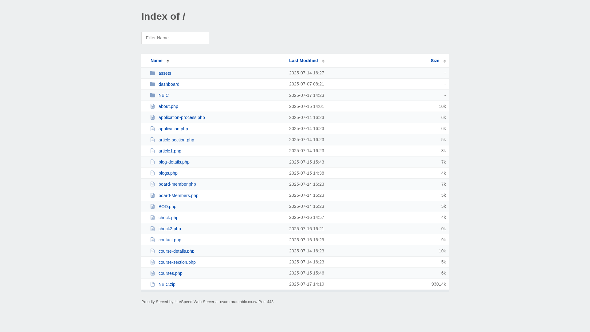Viewport: 590px width, 332px height.
Task: Open blog-details.php
Action: [174, 162]
